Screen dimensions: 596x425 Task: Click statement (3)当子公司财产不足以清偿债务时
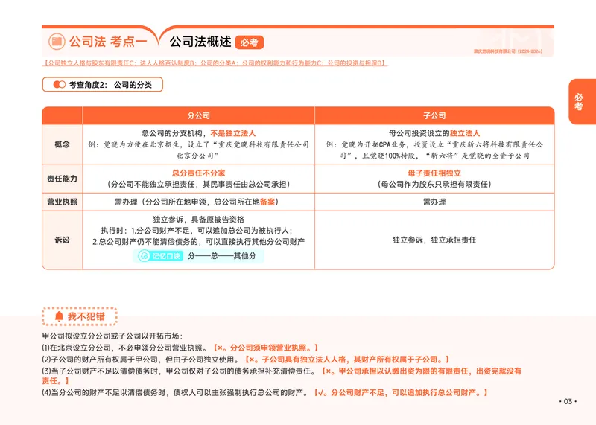(179, 371)
